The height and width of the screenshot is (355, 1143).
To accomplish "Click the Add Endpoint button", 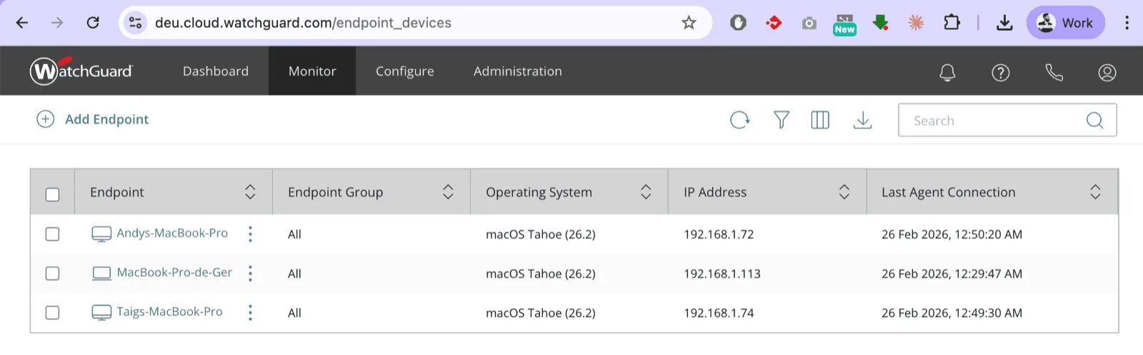I will click(x=93, y=119).
